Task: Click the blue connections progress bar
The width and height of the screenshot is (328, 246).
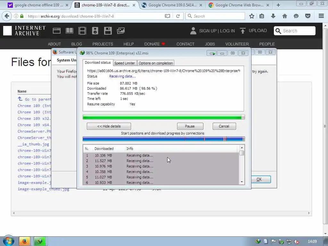Action: 164,139
